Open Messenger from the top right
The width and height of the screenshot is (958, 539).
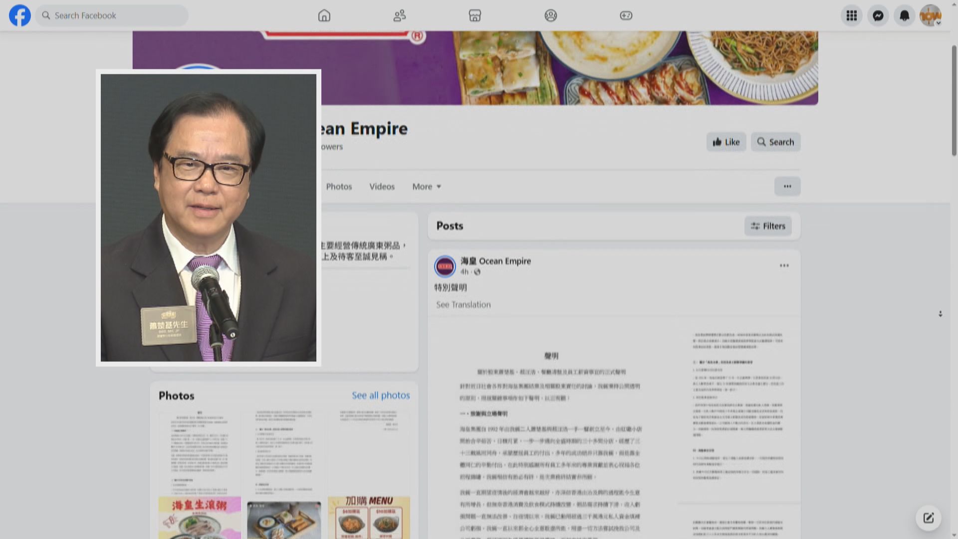click(x=878, y=15)
